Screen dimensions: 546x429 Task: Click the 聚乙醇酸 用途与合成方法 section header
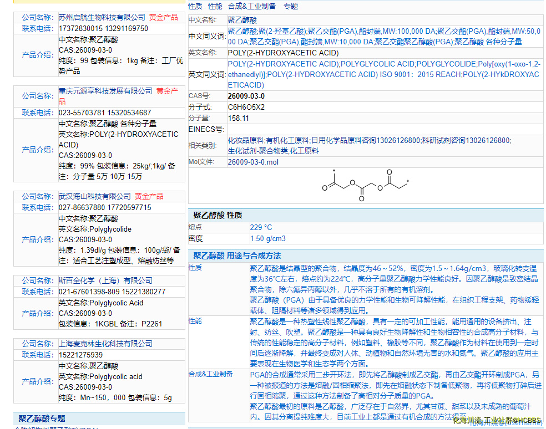pos(237,256)
